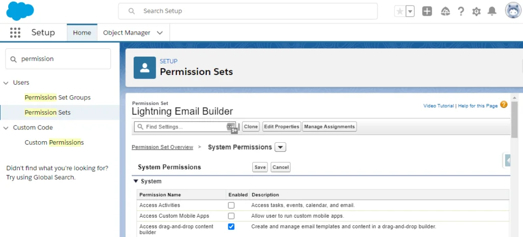Open the Help for this Page link
This screenshot has width=523, height=237.
tap(478, 106)
